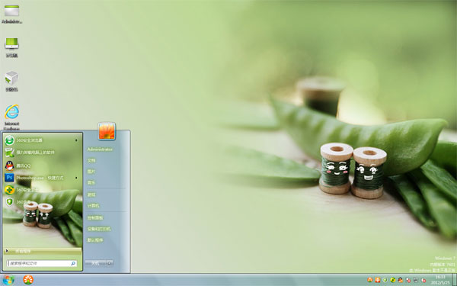Click the Windows Start orb button
457x286 pixels.
point(8,280)
